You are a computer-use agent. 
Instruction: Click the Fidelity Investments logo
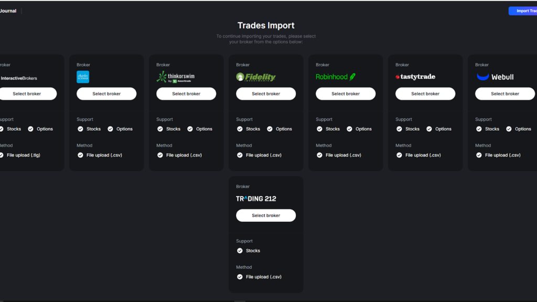[255, 77]
